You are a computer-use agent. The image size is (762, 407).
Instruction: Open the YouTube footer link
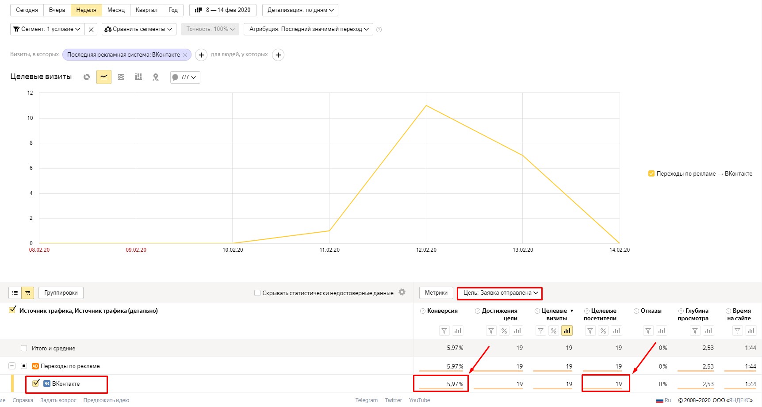(x=419, y=400)
